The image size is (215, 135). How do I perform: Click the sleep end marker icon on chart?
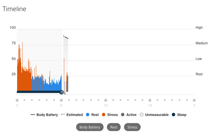click(61, 92)
